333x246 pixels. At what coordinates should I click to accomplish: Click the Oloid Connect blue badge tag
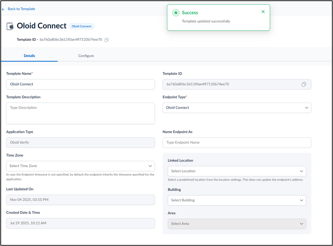tap(82, 26)
